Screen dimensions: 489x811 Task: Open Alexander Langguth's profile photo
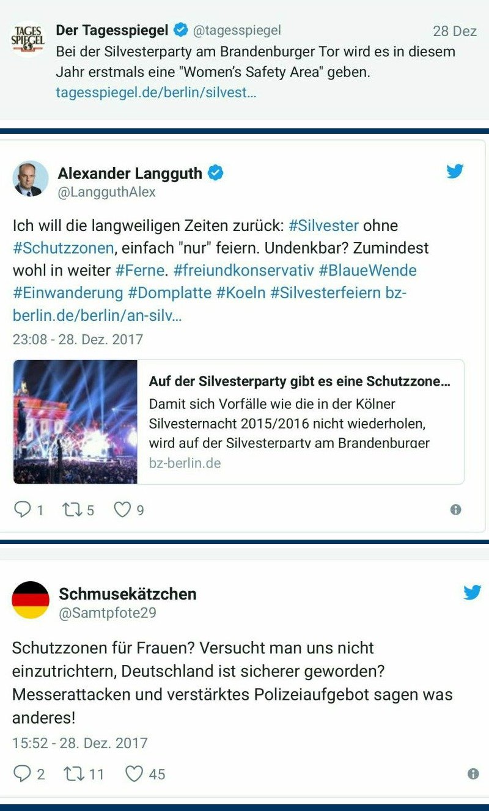[x=30, y=178]
